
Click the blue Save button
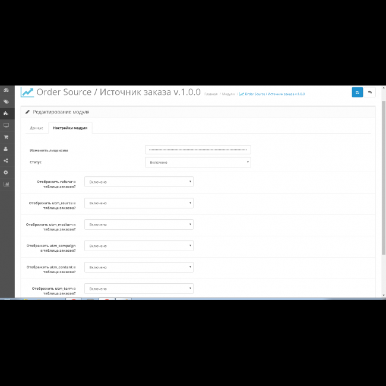tap(357, 92)
